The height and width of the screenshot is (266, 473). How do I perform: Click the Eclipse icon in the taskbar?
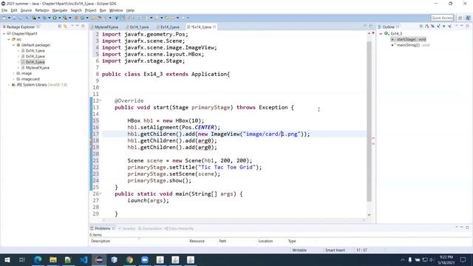99,259
